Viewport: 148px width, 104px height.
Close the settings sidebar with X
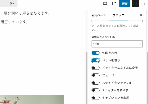pos(141,15)
